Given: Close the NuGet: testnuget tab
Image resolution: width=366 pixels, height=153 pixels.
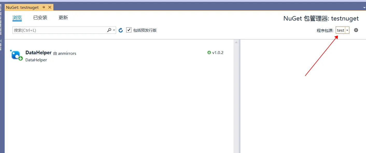Looking at the screenshot, I should tap(50, 7).
